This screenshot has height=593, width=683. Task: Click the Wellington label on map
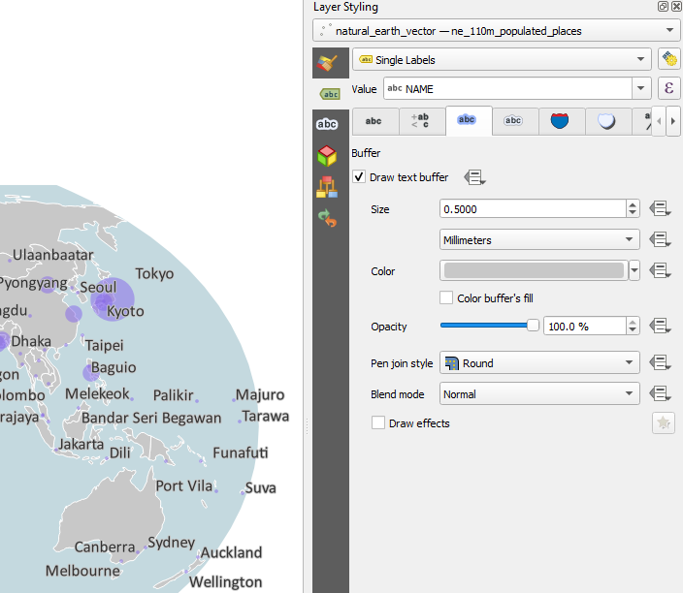(x=226, y=582)
